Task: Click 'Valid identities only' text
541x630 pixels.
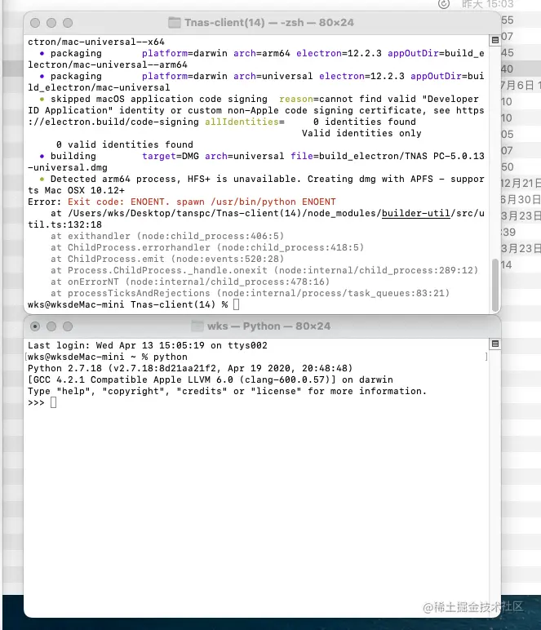Action: tap(361, 133)
